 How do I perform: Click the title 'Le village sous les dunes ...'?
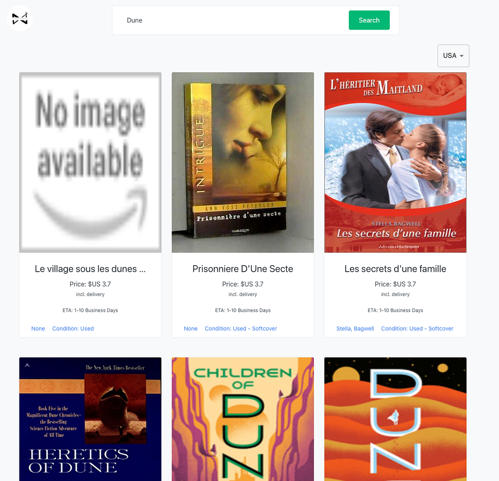point(90,269)
